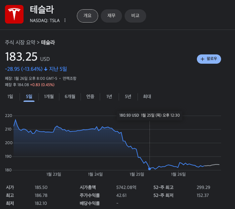Click the 220 y-axis label
Viewport: 235px width, 209px height.
coord(9,116)
